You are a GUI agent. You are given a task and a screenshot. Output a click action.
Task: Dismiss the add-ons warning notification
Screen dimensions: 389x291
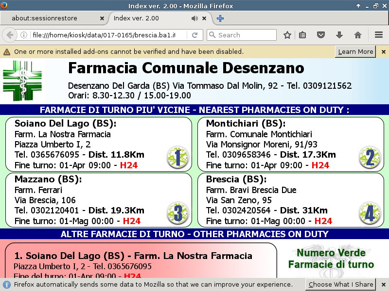(x=383, y=51)
